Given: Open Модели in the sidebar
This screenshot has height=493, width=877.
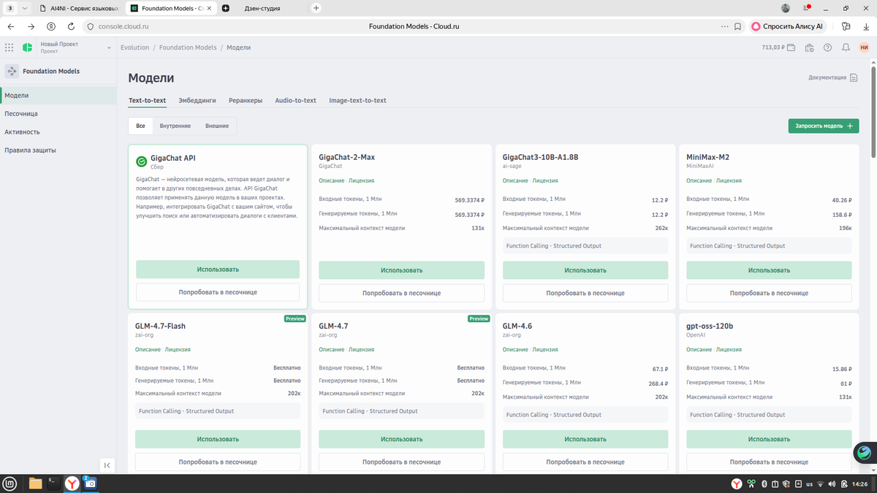Looking at the screenshot, I should coord(58,96).
